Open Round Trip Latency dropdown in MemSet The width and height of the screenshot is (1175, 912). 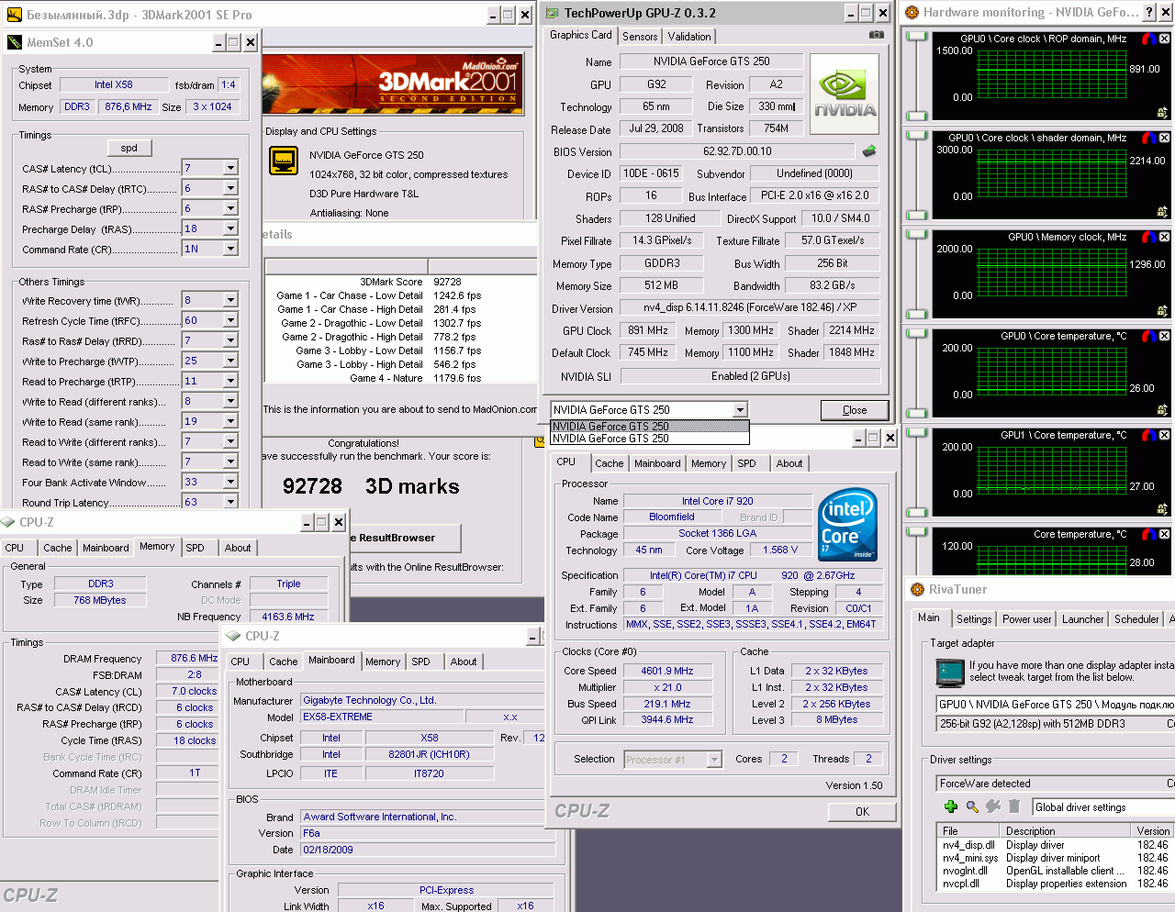230,502
